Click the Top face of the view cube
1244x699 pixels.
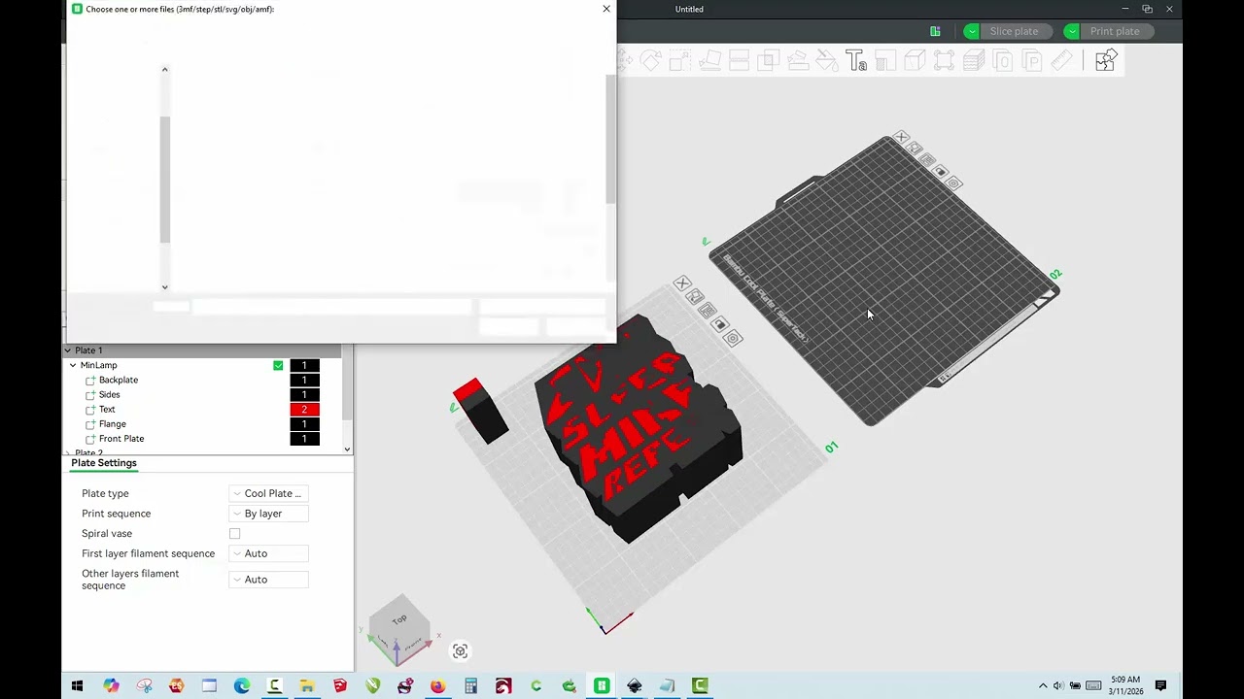(x=399, y=619)
